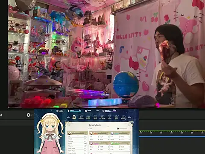
Task: Click the webcam video preview
Action: tap(106, 54)
